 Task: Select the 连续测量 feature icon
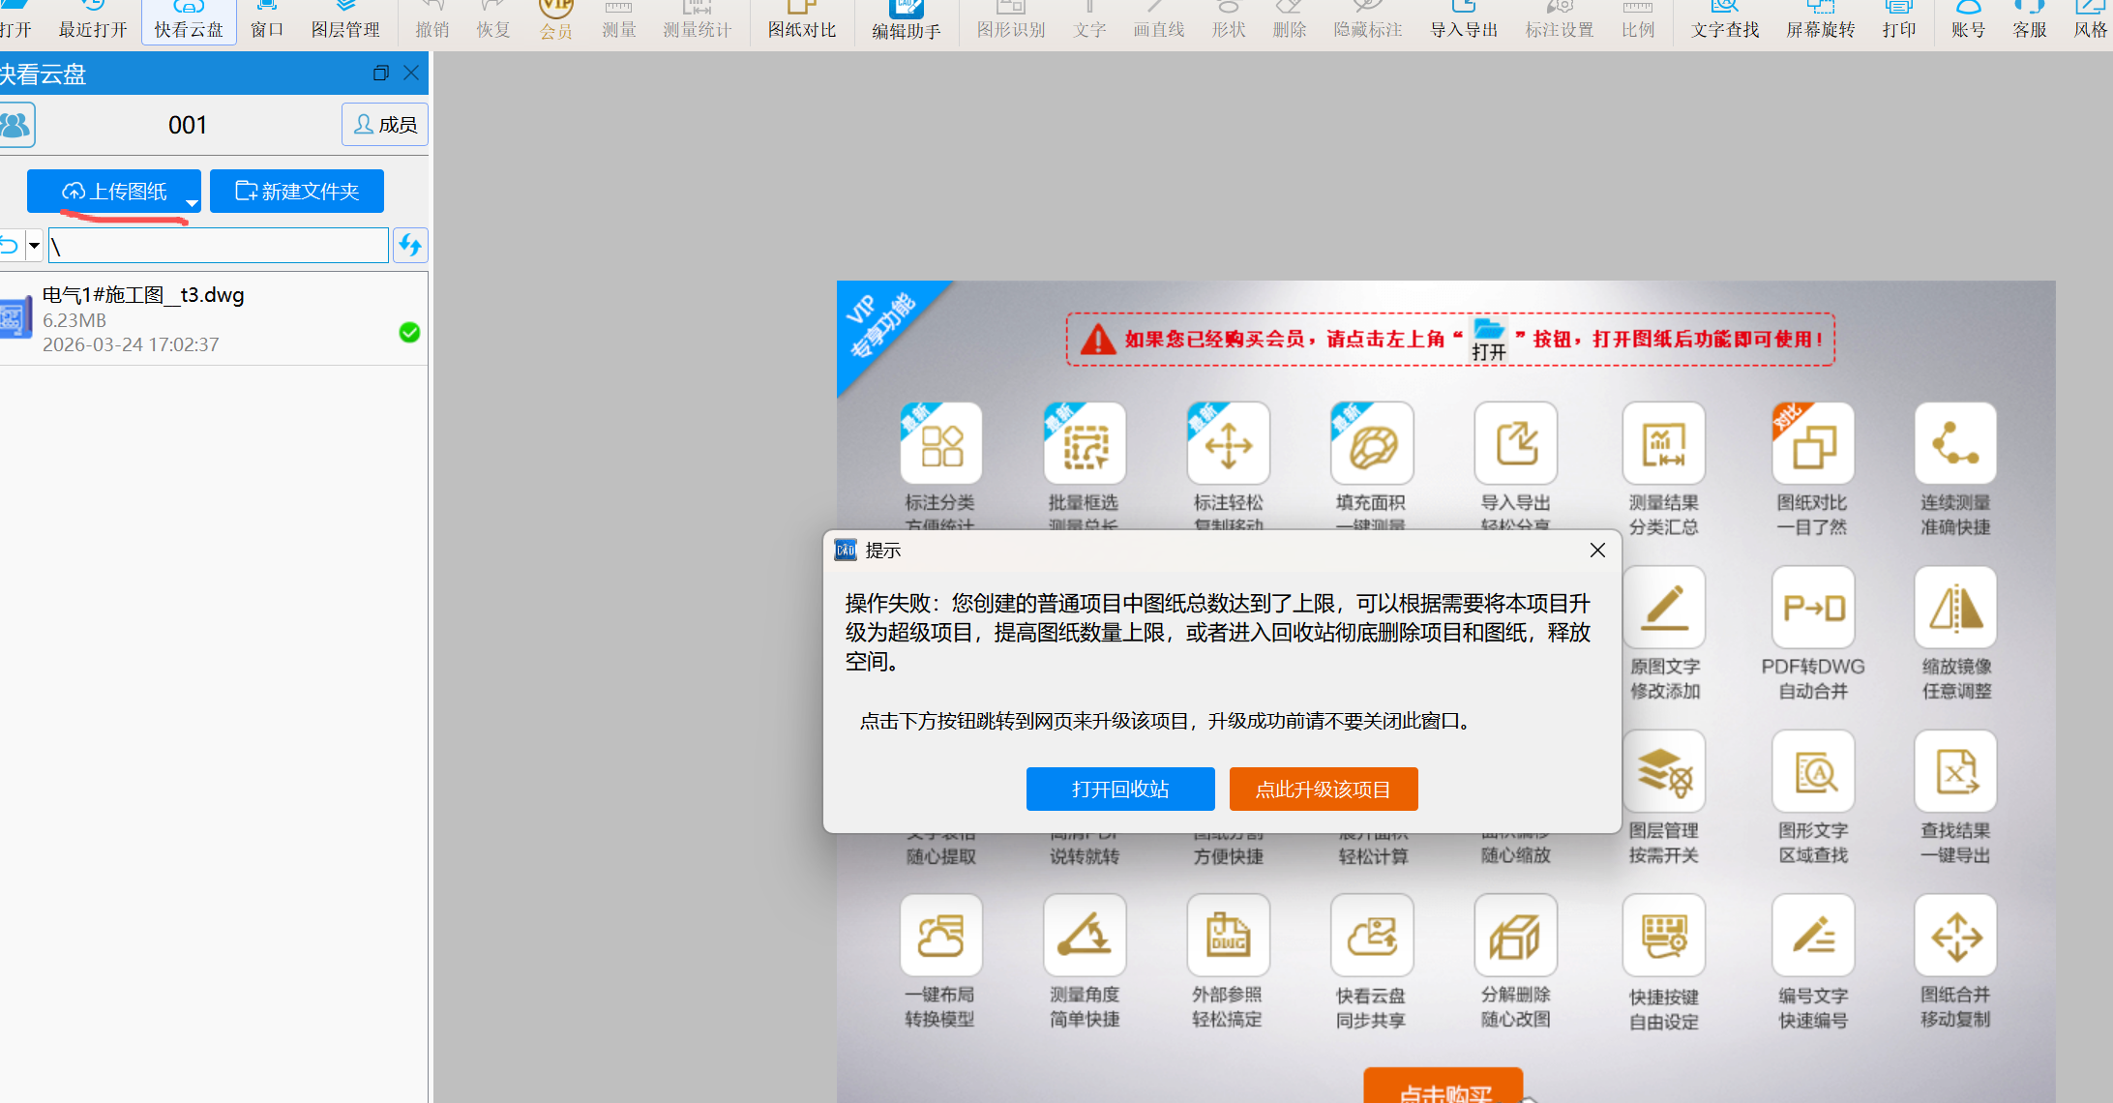click(1955, 443)
